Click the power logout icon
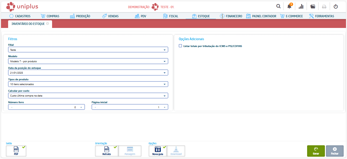Viewport: 347px width, 159px height. point(336,6)
